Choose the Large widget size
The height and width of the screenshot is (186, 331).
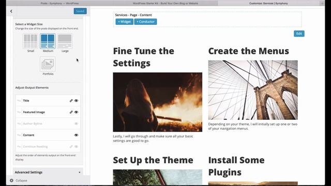point(65,41)
